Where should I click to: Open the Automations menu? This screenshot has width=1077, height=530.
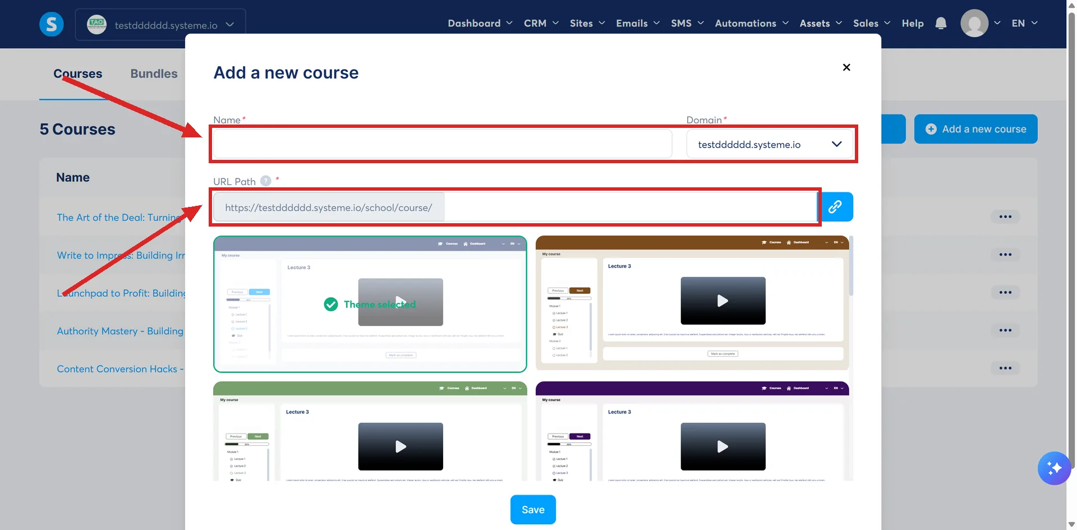pyautogui.click(x=752, y=24)
